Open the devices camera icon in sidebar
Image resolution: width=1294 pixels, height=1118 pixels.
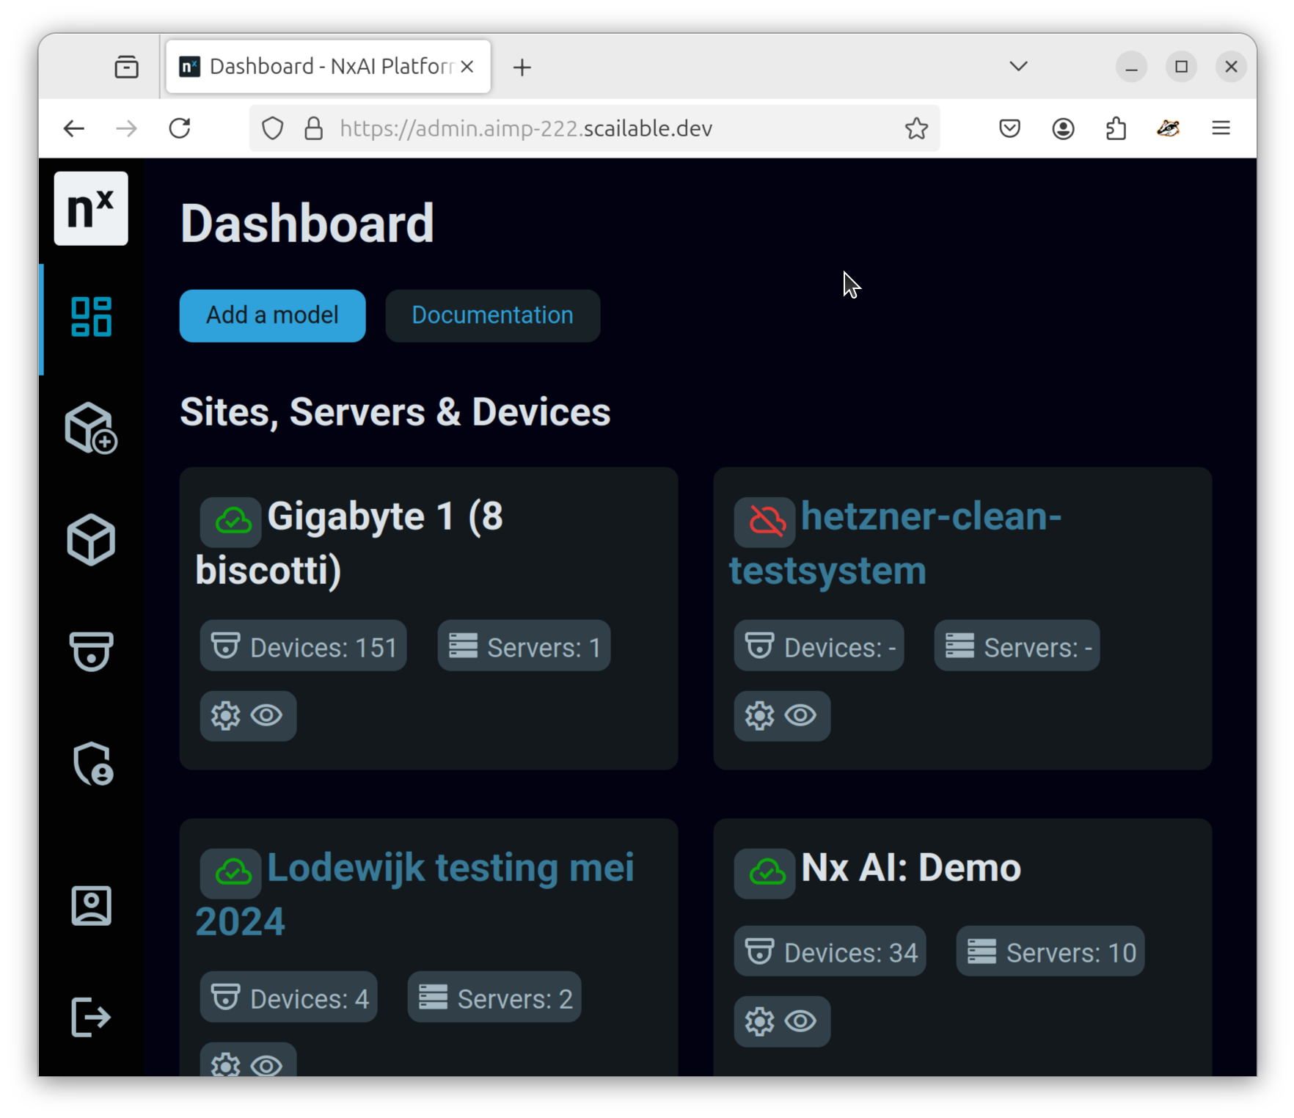tap(91, 651)
